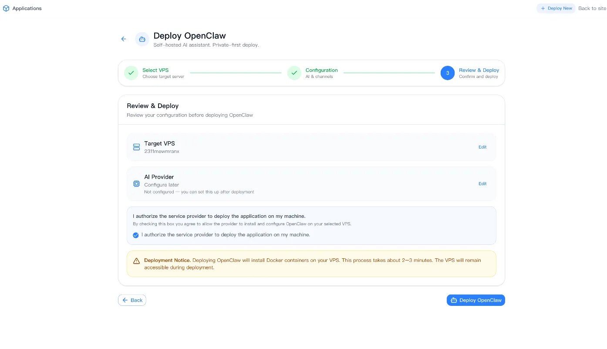The width and height of the screenshot is (607, 349).
Task: Edit the AI Provider configuration
Action: 482,183
